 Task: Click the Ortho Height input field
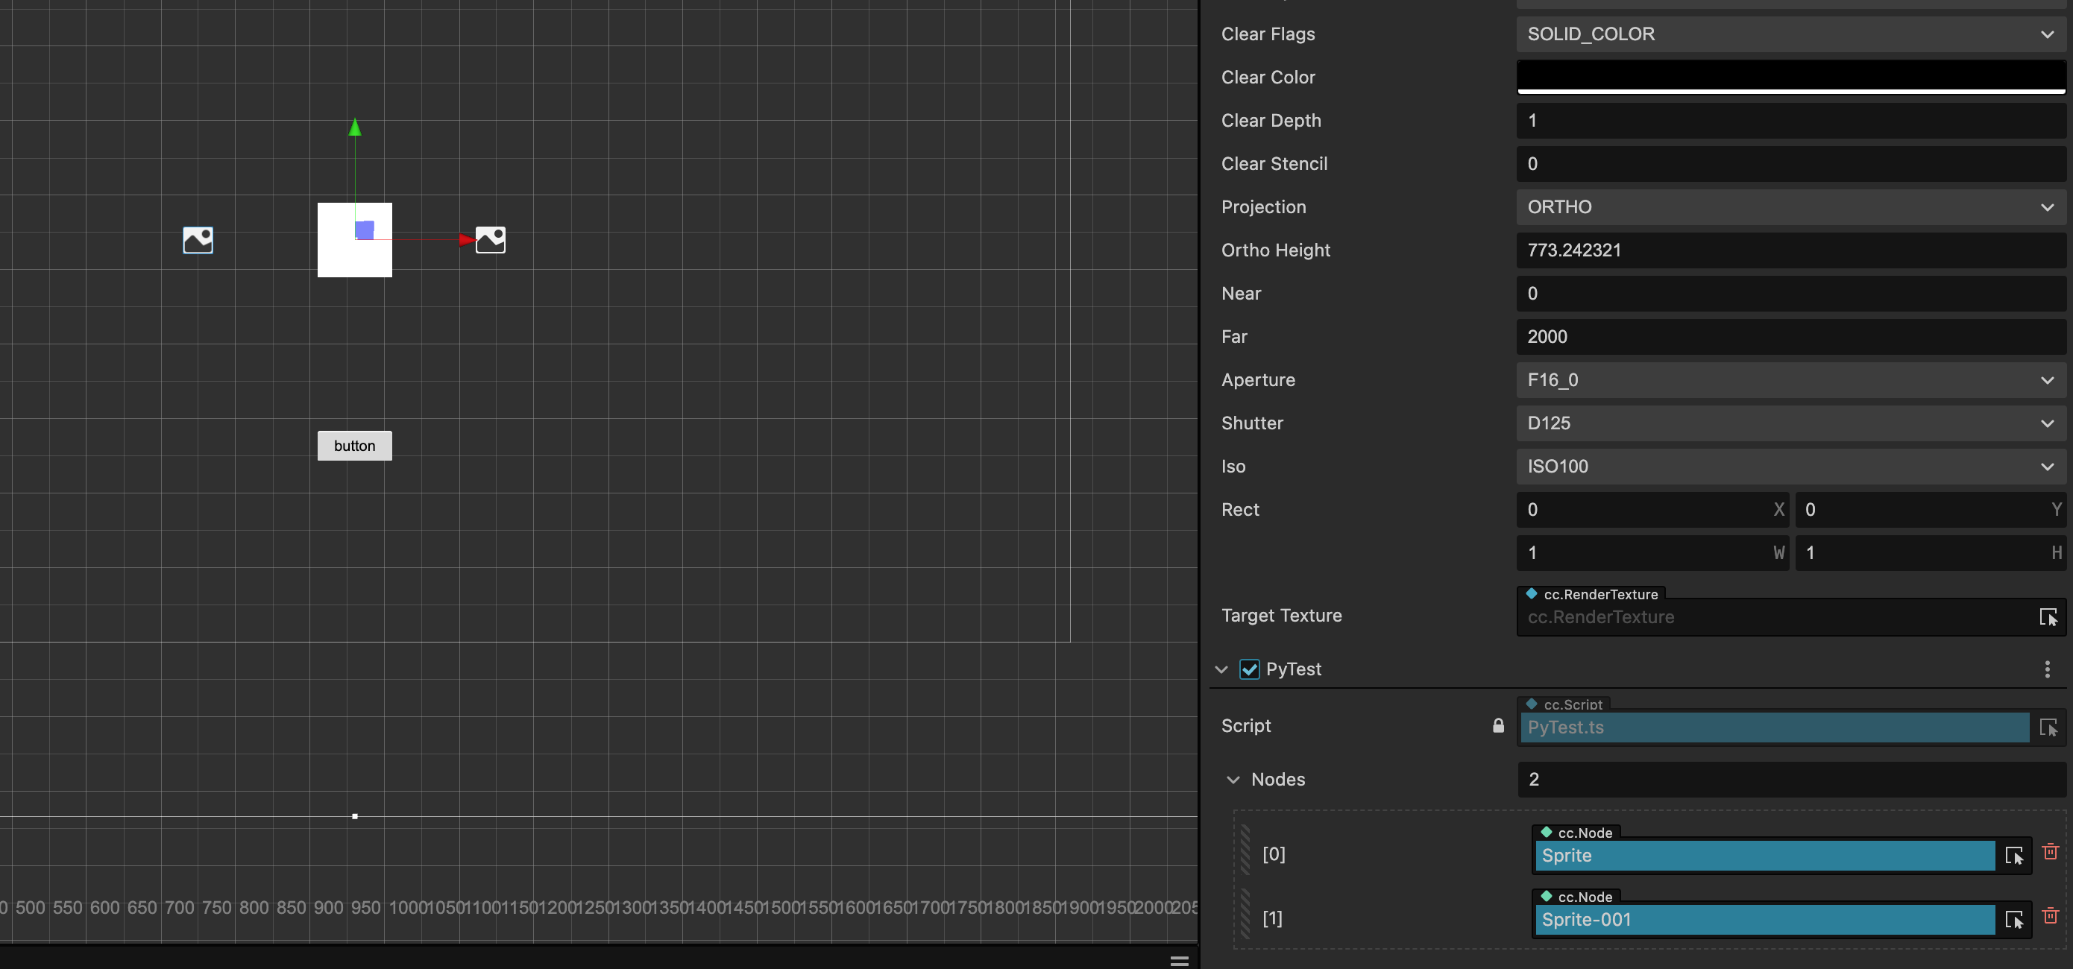(1790, 250)
